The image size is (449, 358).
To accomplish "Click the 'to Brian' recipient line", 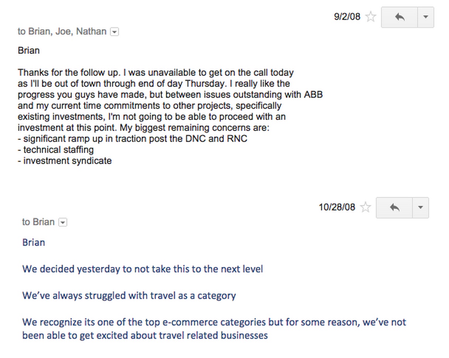I will click(x=38, y=222).
